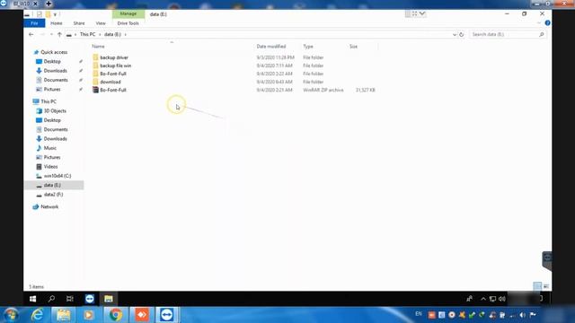Viewport: 575px width, 323px height.
Task: Click 31,527 KB size cell
Action: click(366, 90)
